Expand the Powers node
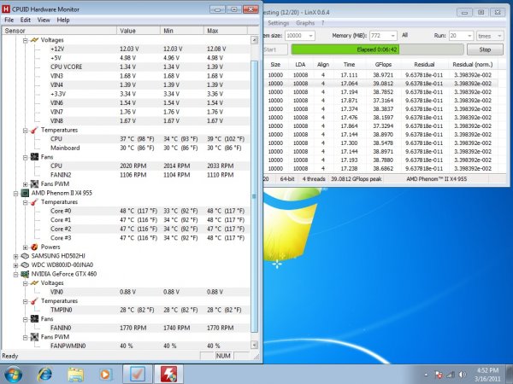 click(25, 247)
